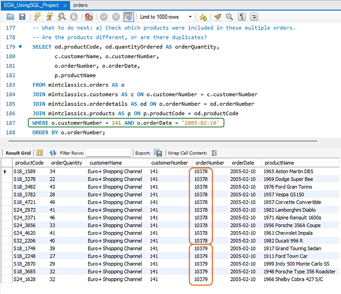Select cell 1982 Ducati 996 R
The image size is (341, 294).
[300, 241]
